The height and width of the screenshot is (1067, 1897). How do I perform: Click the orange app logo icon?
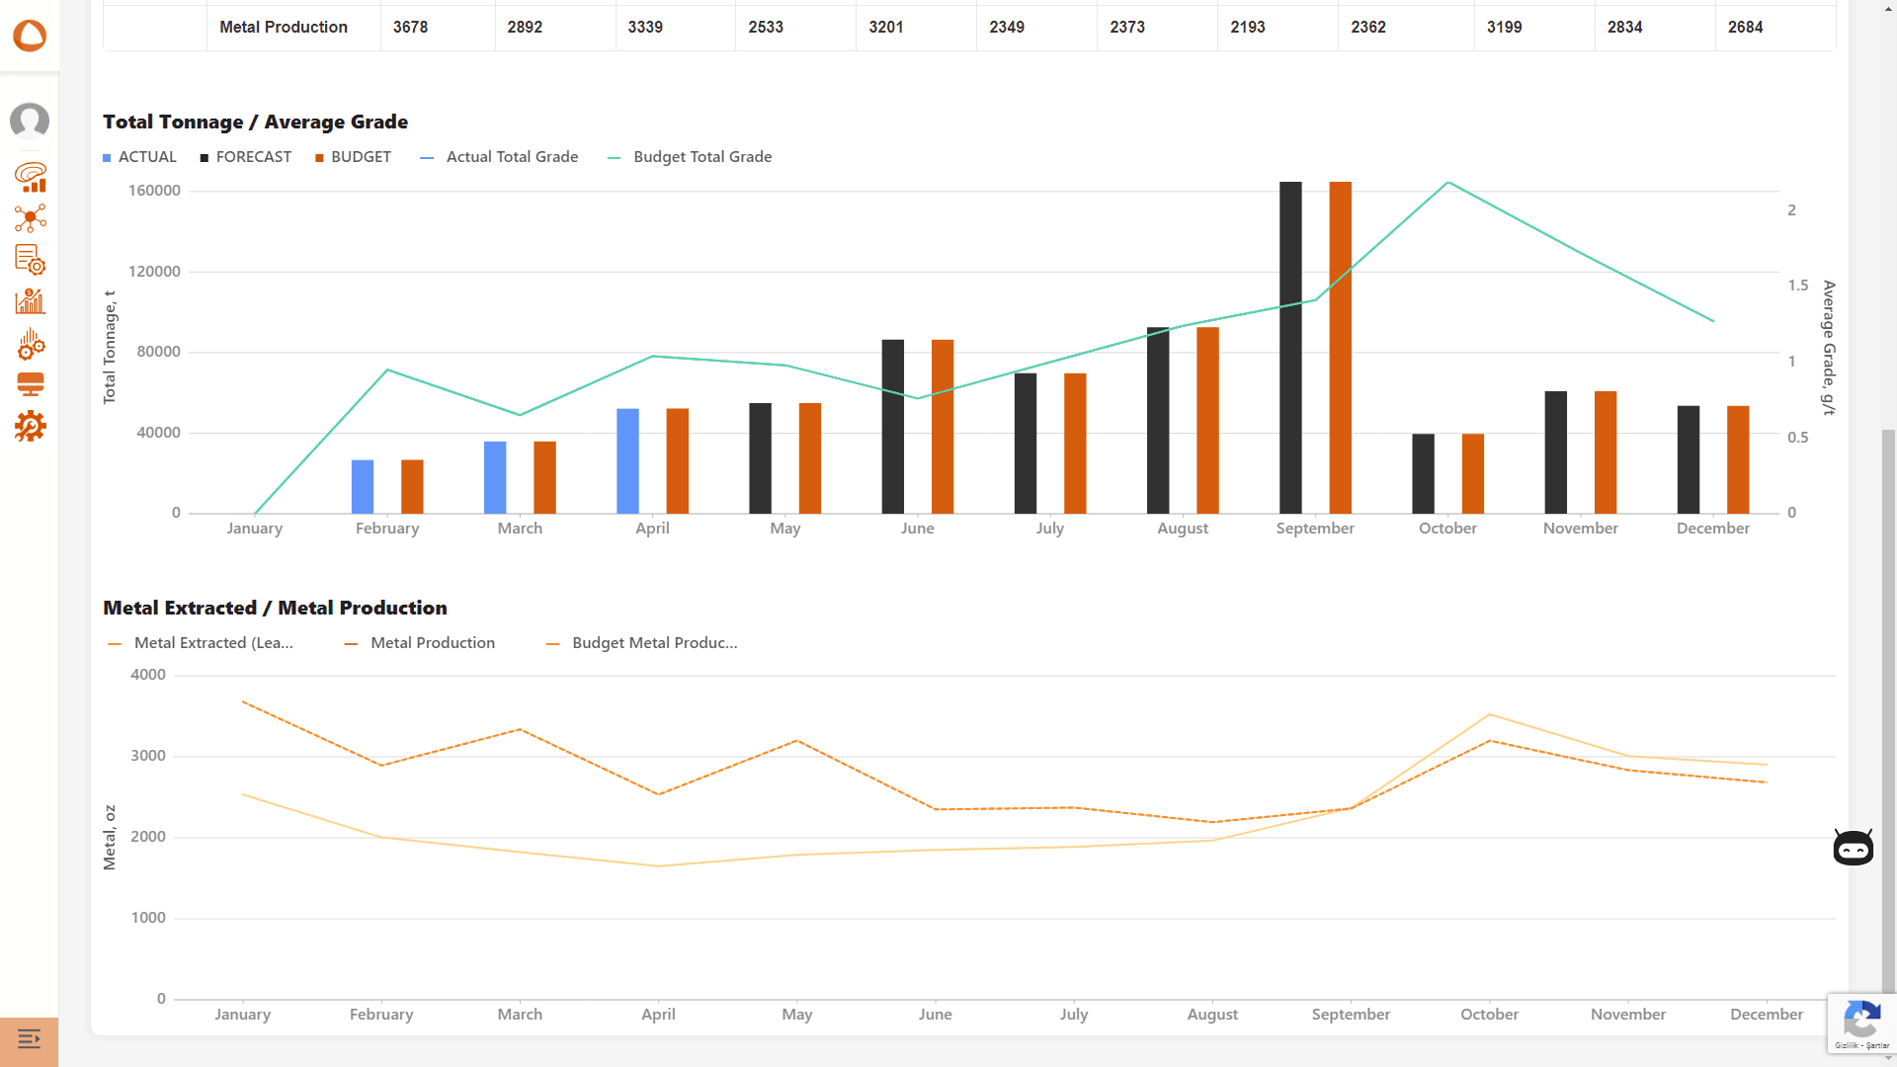pyautogui.click(x=30, y=36)
